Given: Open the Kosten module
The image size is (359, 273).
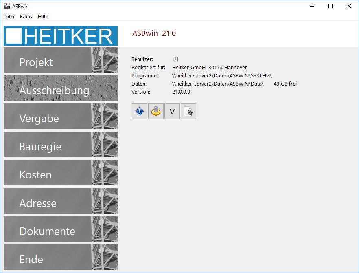Looking at the screenshot, I should coord(60,173).
